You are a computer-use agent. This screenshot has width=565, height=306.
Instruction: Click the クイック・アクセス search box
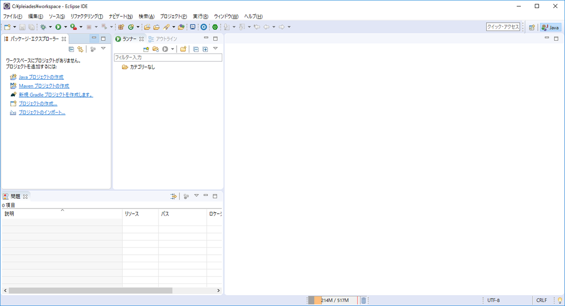point(503,27)
